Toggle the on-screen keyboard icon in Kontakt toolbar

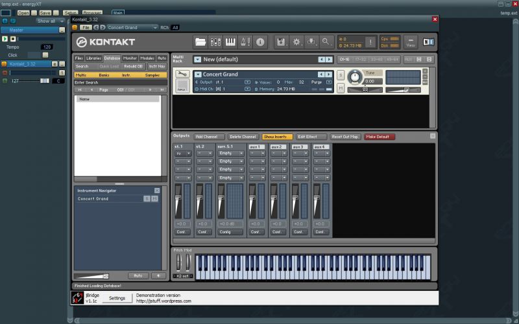[230, 42]
